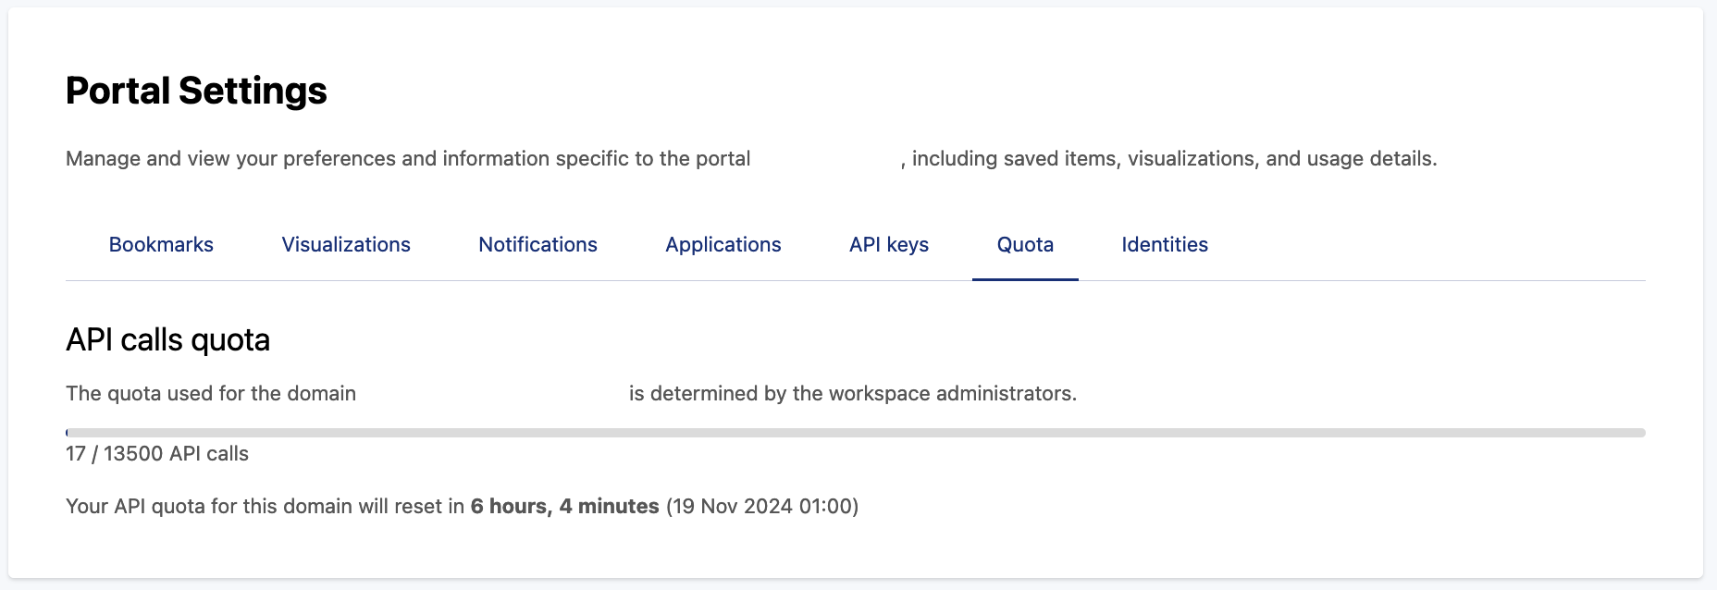
Task: Click the blank domain name gap in quota sentence
Action: [x=492, y=394]
